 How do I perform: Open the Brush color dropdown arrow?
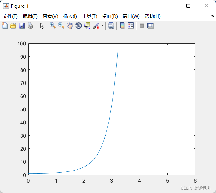(102, 26)
